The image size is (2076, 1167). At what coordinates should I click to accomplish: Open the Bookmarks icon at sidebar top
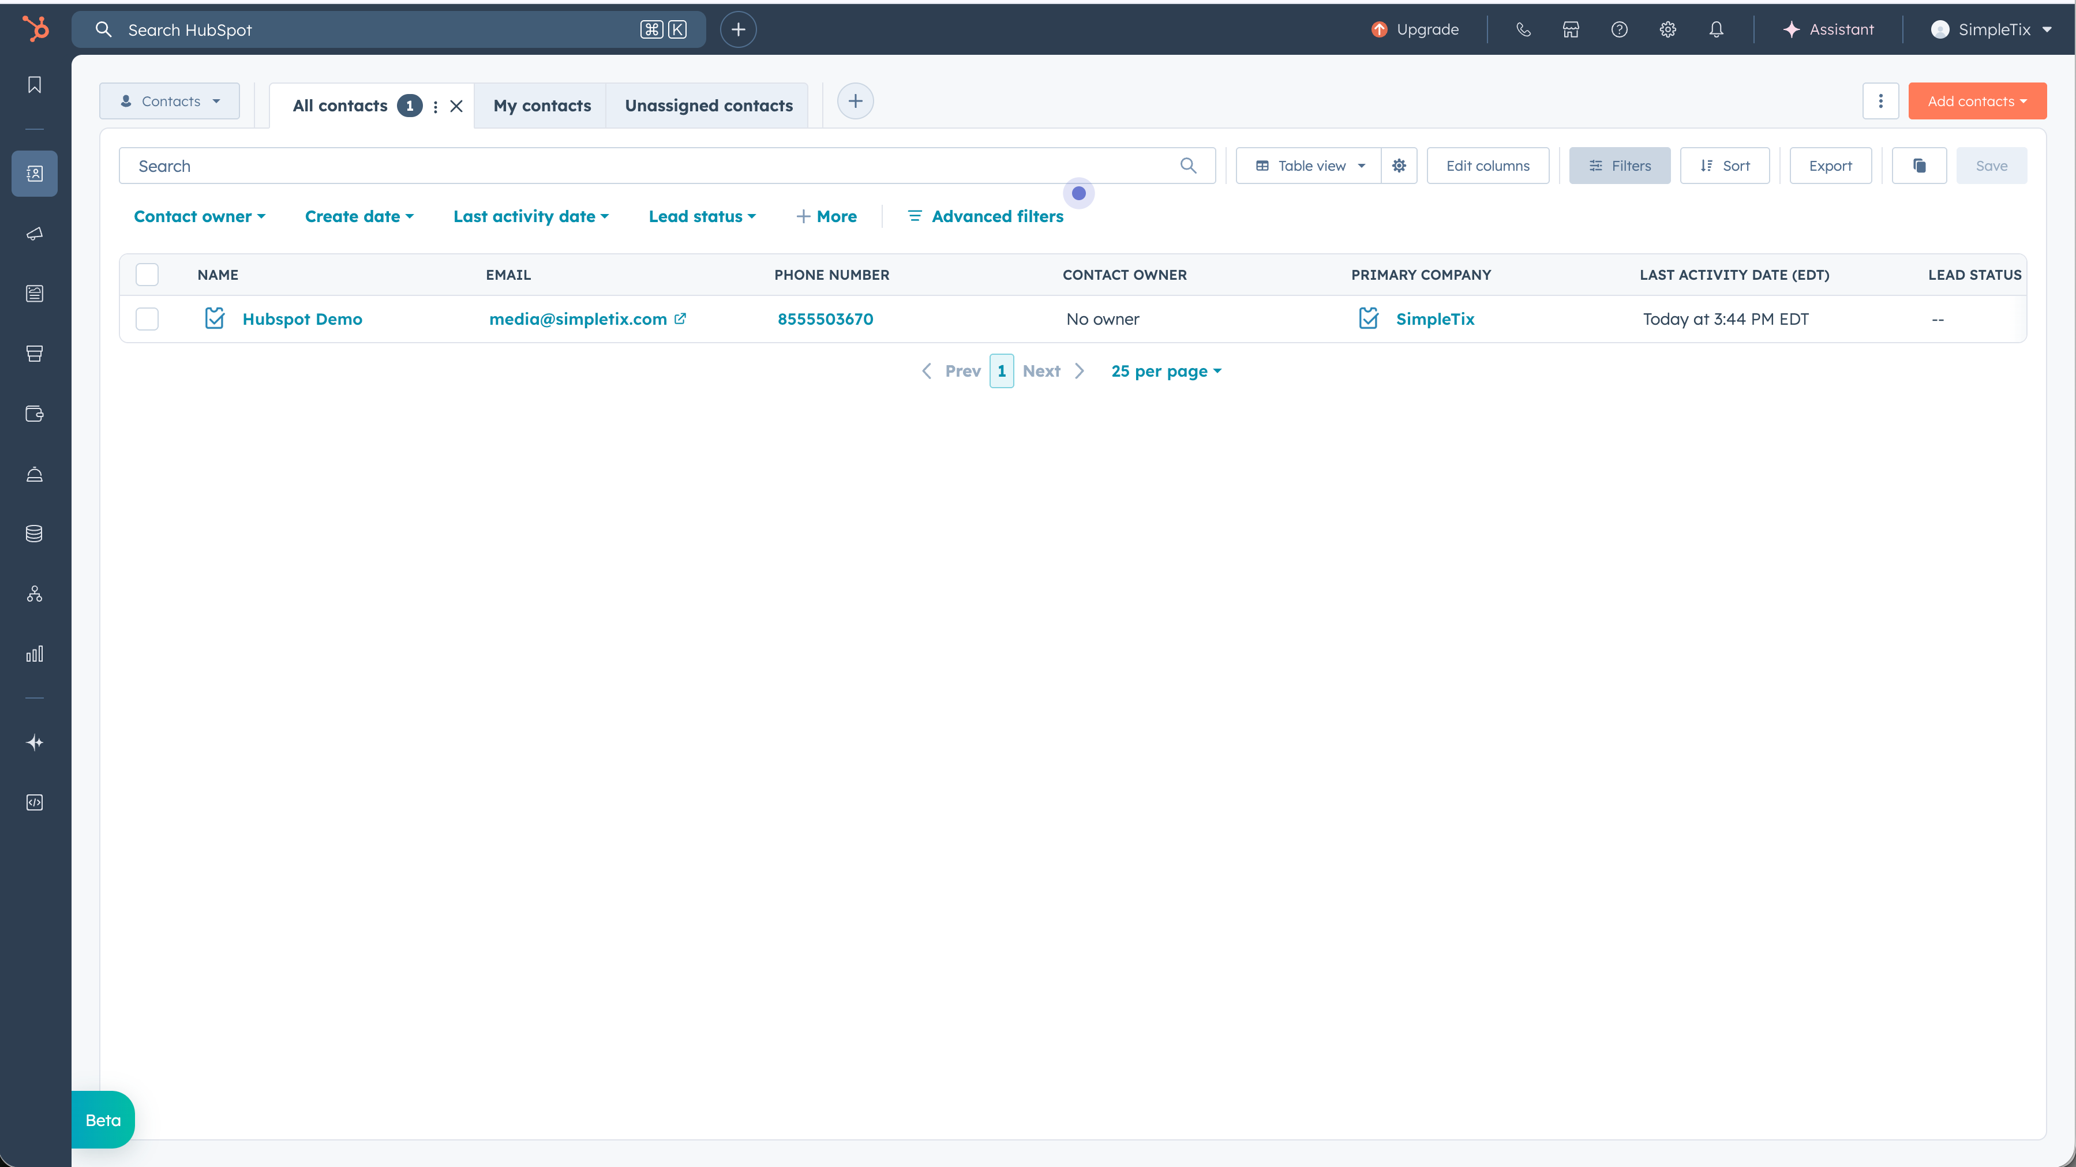pyautogui.click(x=34, y=84)
